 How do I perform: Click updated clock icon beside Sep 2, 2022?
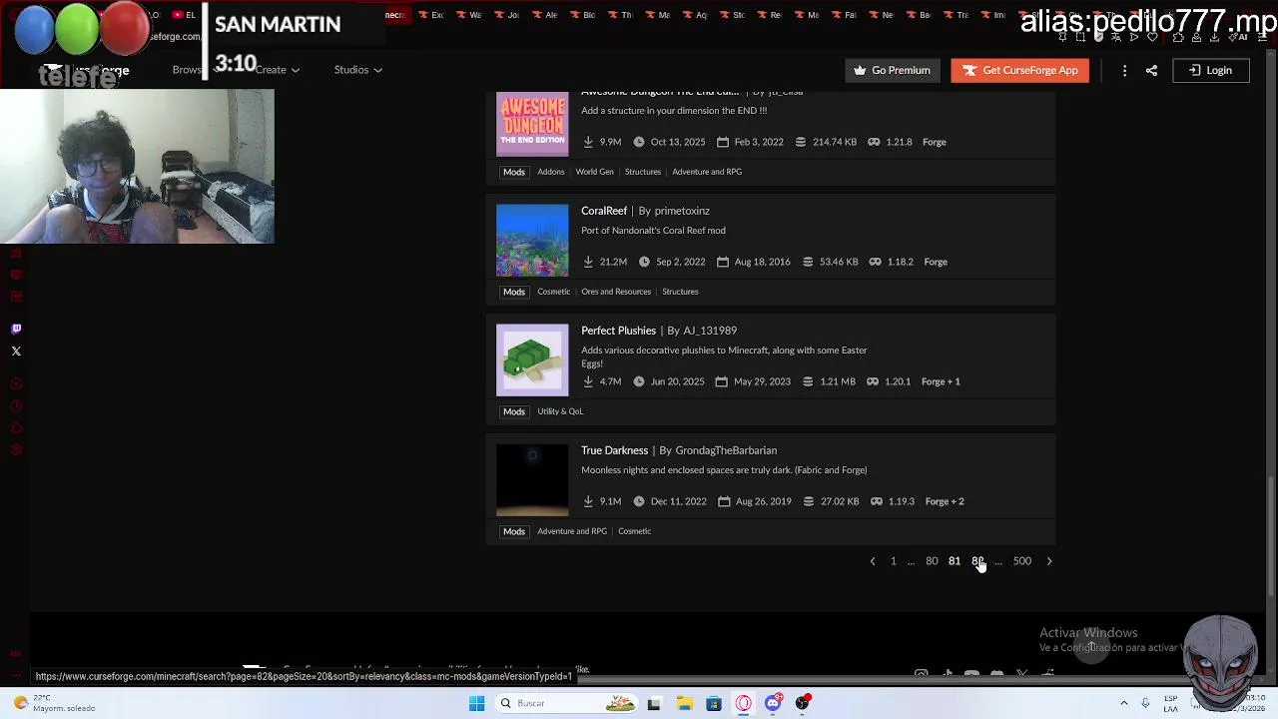(x=644, y=262)
